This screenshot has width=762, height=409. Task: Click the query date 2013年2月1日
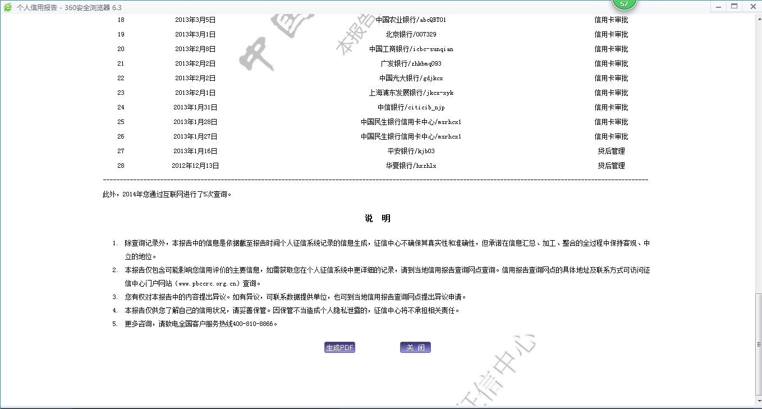click(x=195, y=93)
